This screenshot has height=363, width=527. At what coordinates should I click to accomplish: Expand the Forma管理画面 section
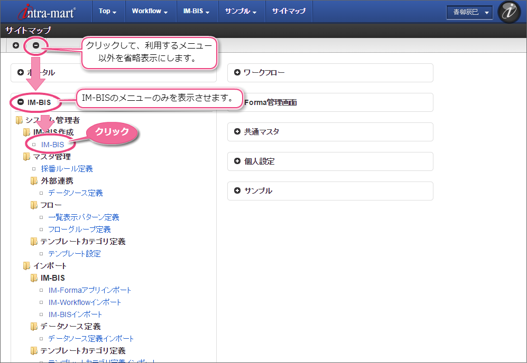[x=330, y=102]
